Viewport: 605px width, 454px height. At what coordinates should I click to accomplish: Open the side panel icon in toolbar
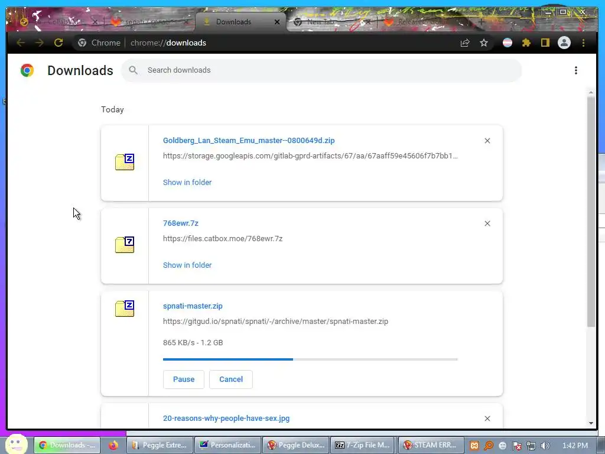pos(545,43)
